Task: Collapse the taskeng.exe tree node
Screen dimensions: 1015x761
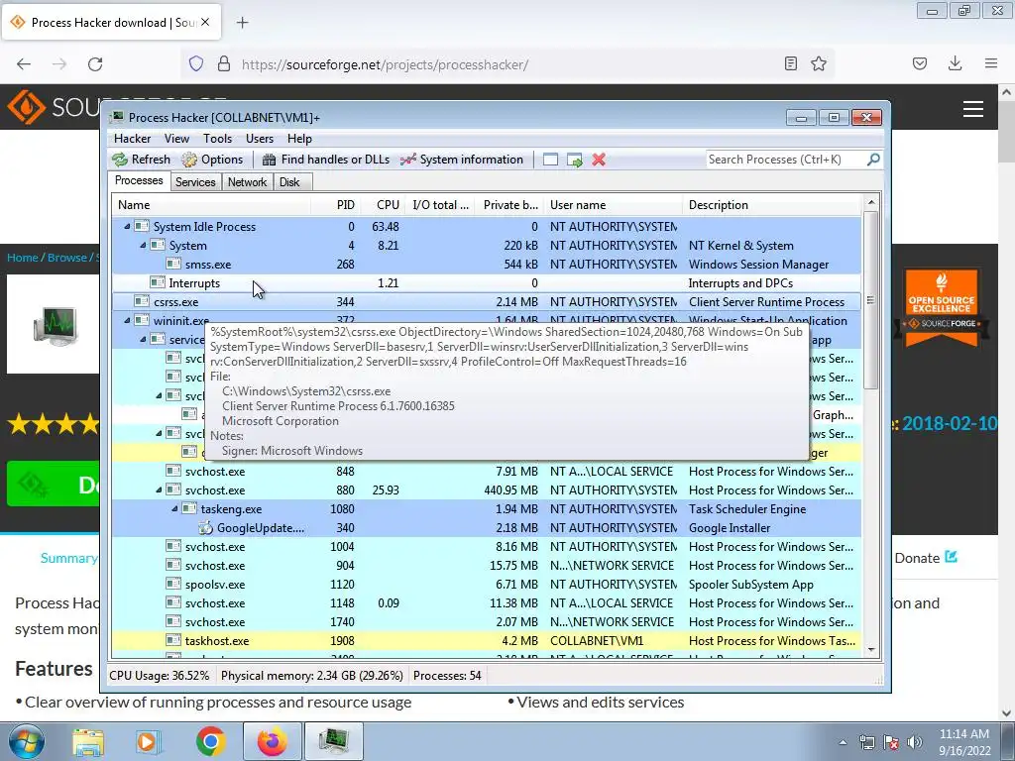Action: (174, 508)
